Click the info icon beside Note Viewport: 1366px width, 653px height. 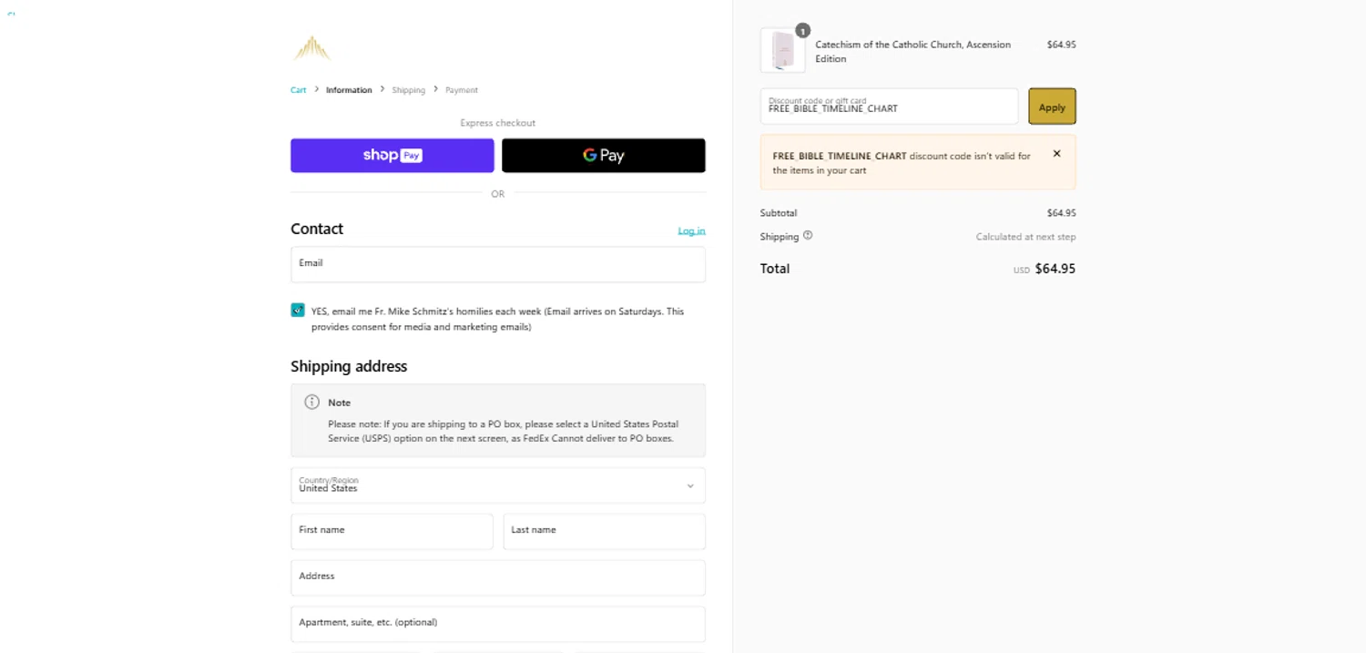click(312, 402)
